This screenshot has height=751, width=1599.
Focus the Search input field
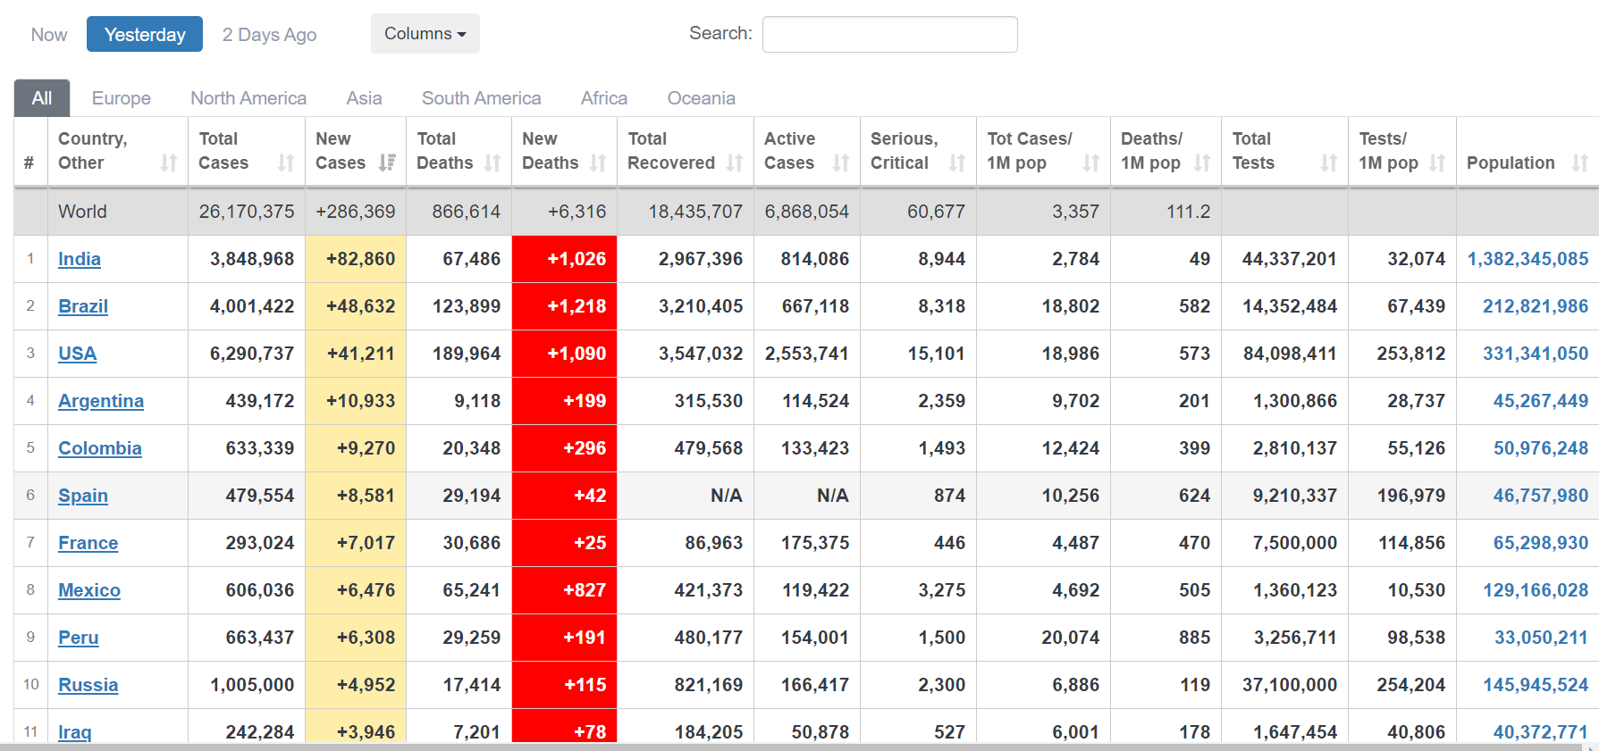point(889,34)
